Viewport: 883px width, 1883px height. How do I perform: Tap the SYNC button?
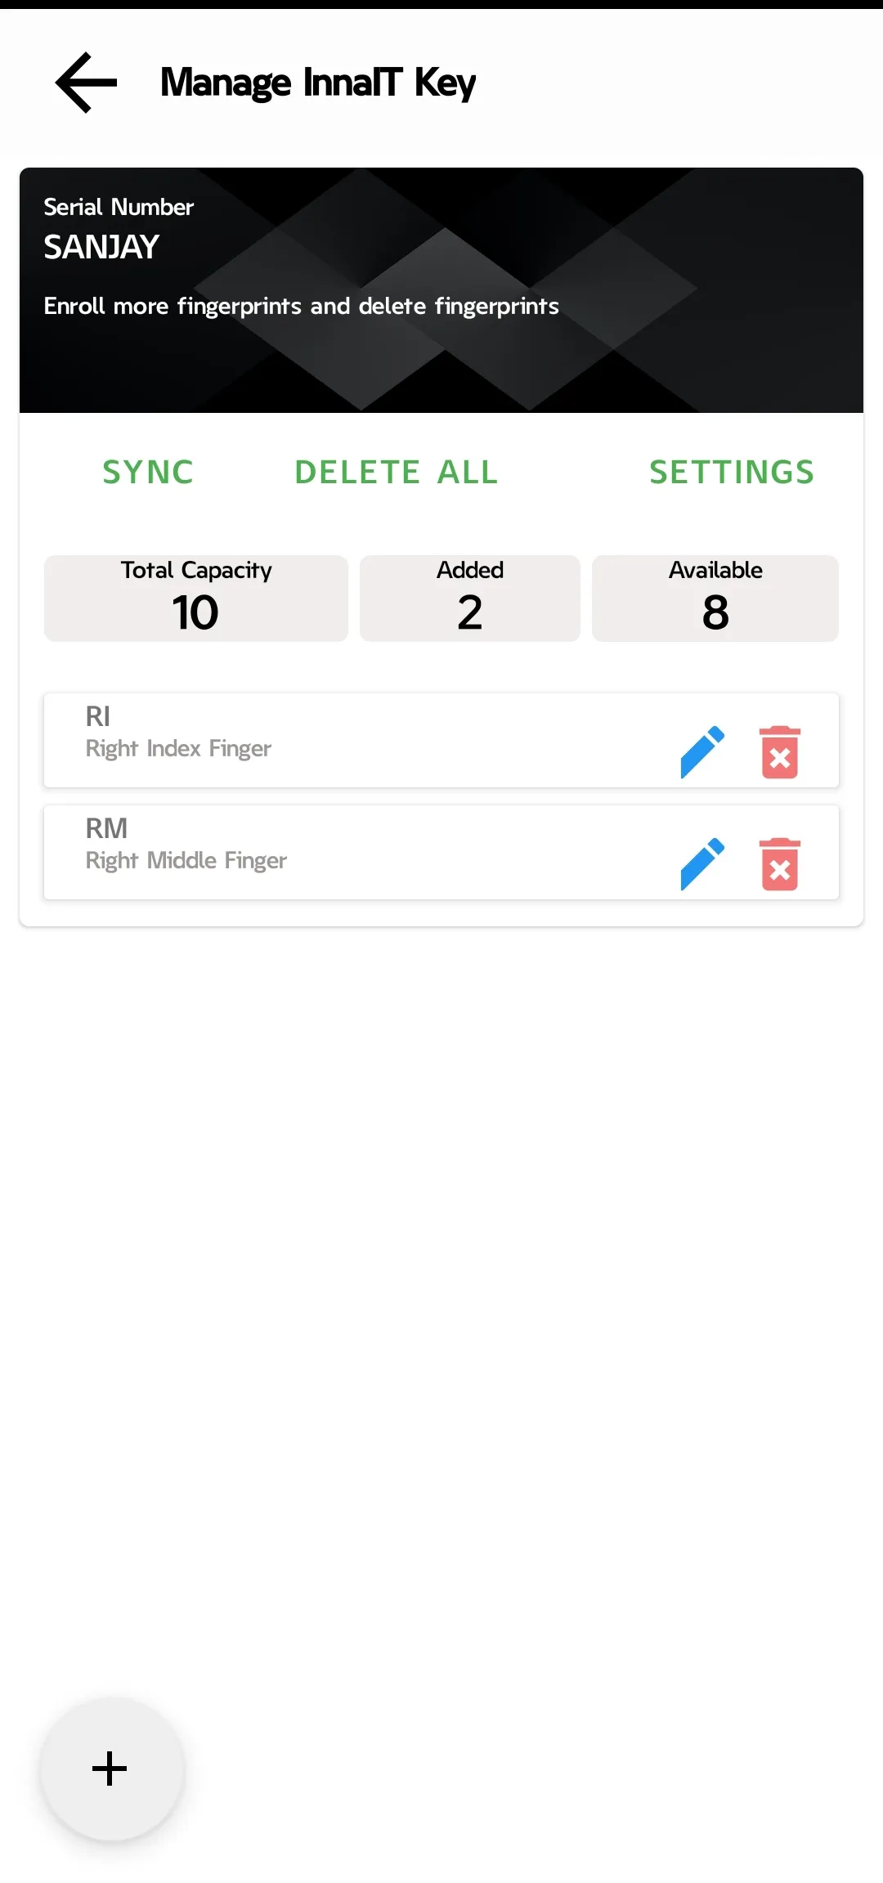pyautogui.click(x=148, y=472)
